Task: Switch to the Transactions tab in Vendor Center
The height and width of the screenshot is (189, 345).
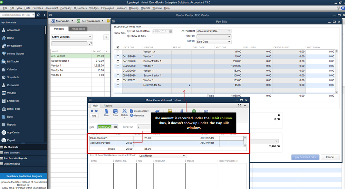Action: (78, 29)
